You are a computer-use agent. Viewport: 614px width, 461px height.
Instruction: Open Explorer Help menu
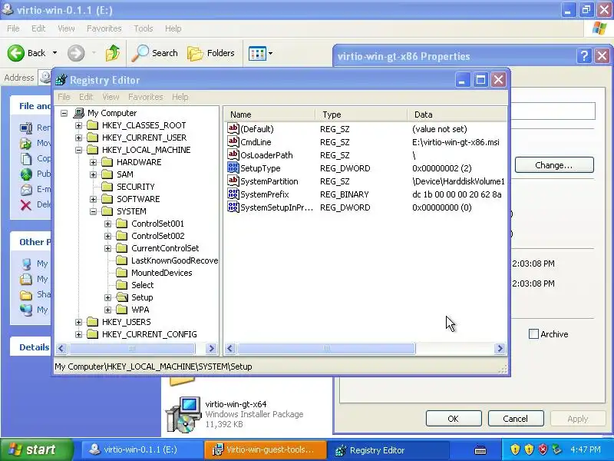173,28
